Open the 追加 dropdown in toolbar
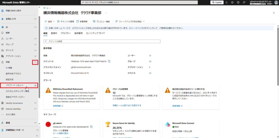This screenshot has width=279, height=138. (50, 21)
